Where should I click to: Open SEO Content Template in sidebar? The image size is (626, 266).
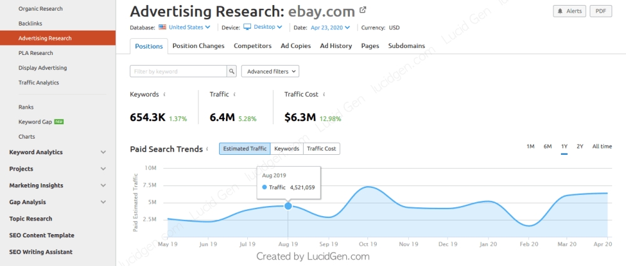point(41,235)
